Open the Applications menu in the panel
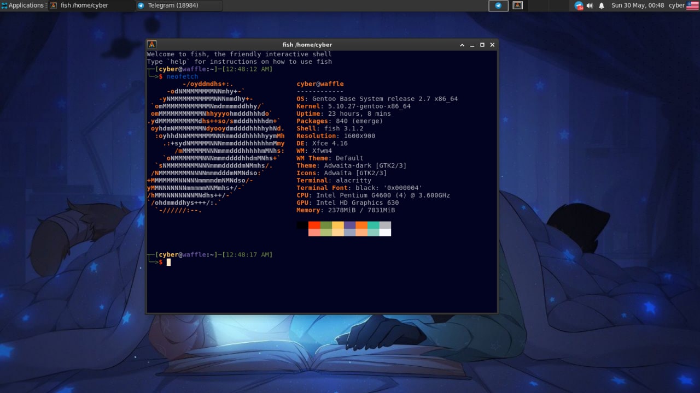Image resolution: width=700 pixels, height=393 pixels. coord(22,5)
